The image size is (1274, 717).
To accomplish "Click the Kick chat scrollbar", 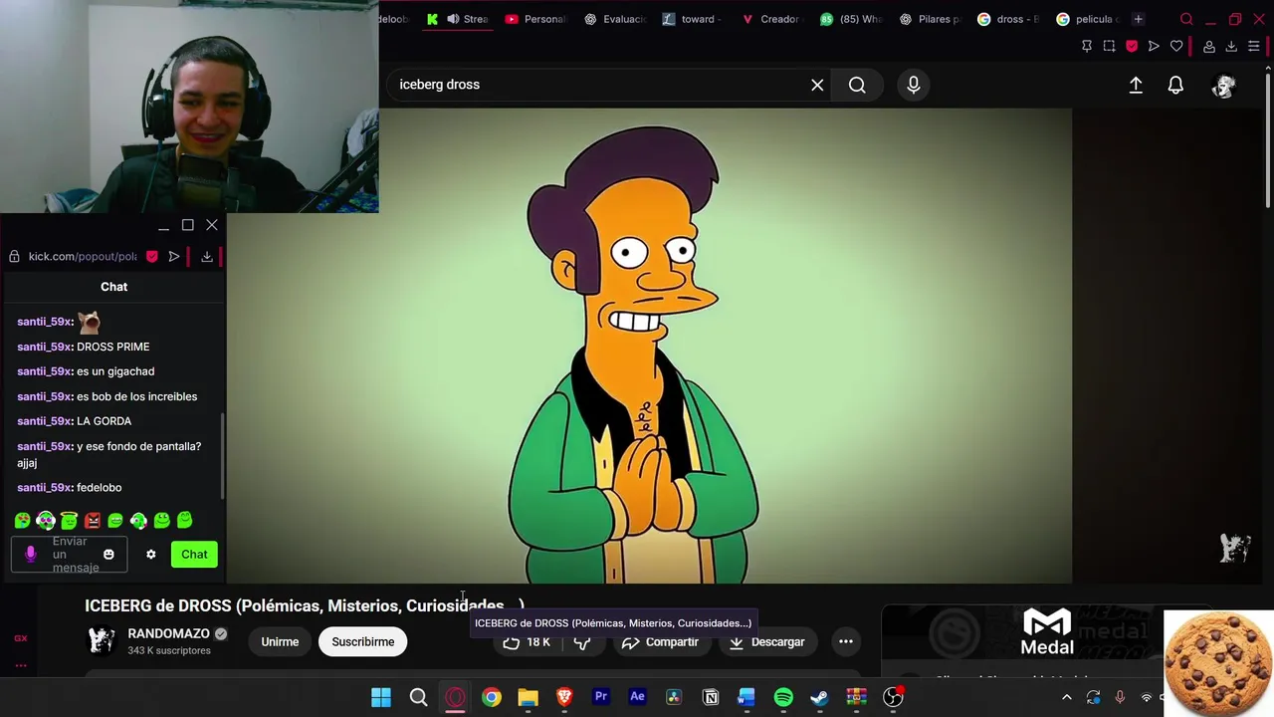I will tap(223, 455).
